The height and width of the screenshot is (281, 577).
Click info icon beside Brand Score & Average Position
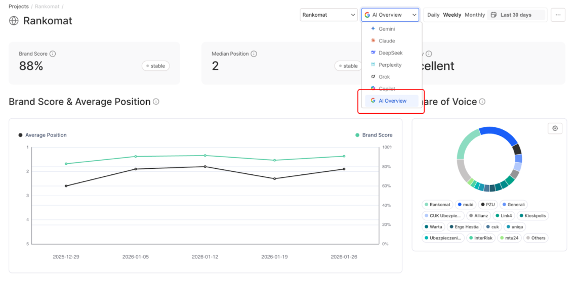click(x=156, y=102)
